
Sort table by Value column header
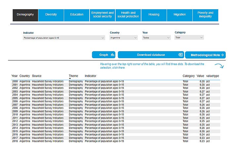(200, 76)
